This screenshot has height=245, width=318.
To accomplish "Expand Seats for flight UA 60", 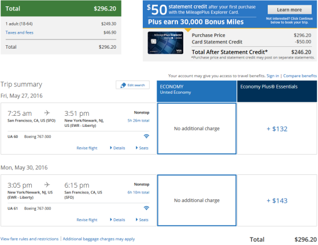I will coord(142,148).
